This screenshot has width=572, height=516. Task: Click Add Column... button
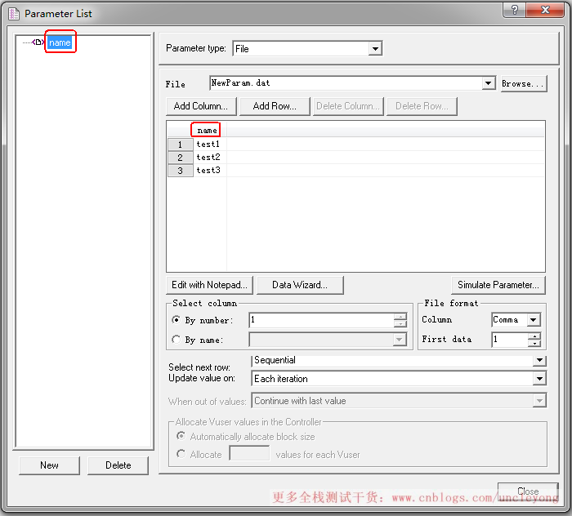tap(201, 106)
